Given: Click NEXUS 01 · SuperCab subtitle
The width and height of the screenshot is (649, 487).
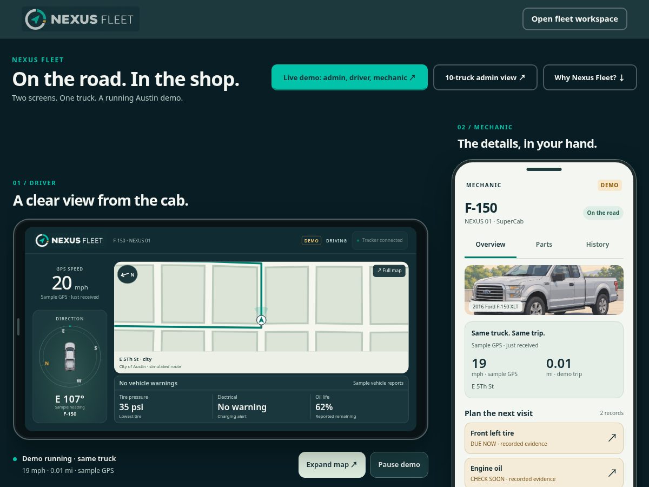Looking at the screenshot, I should pos(494,221).
